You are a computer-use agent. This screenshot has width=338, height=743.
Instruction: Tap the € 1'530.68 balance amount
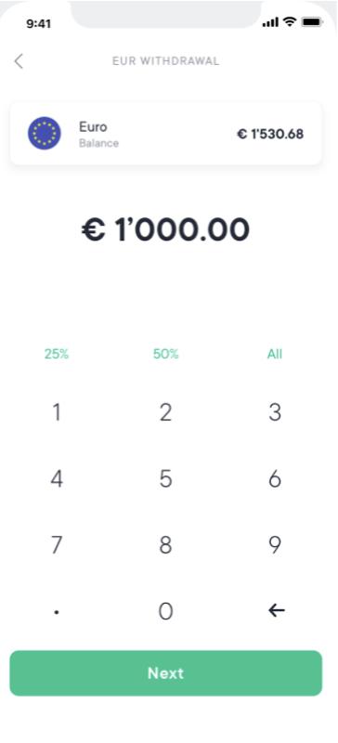270,134
